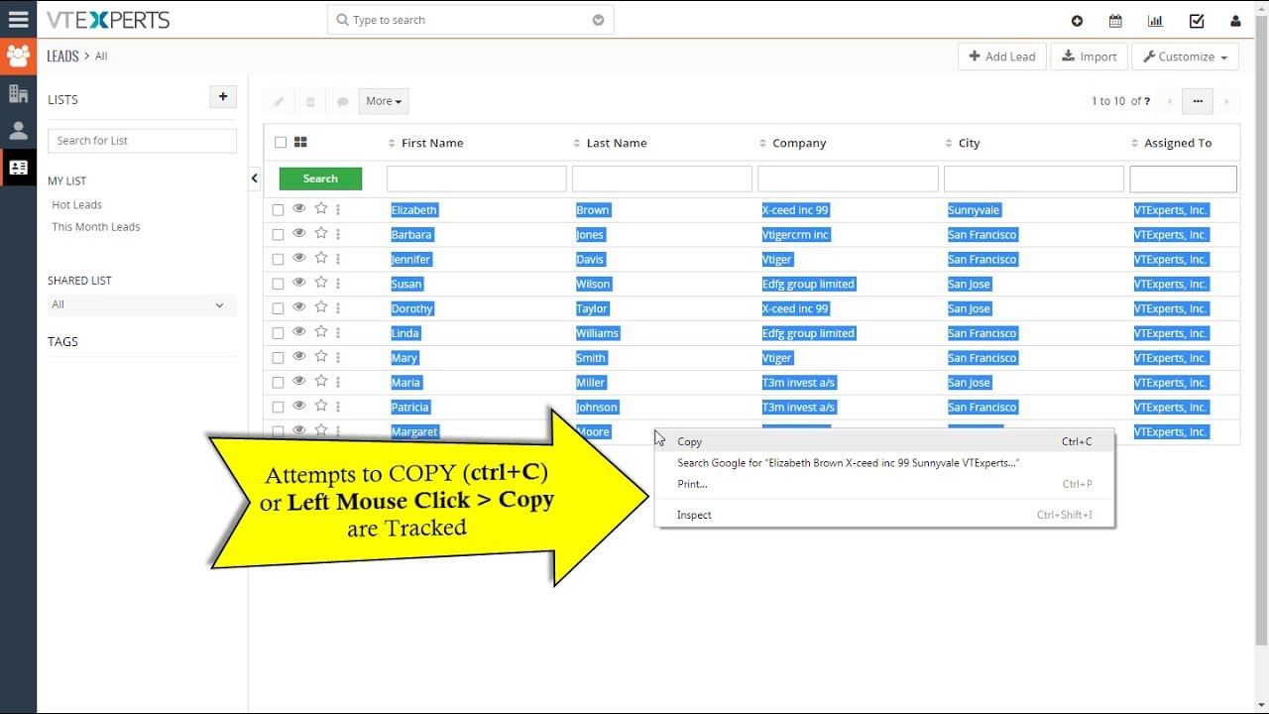Click the VTExperts logo
Image resolution: width=1269 pixels, height=714 pixels.
coord(108,20)
